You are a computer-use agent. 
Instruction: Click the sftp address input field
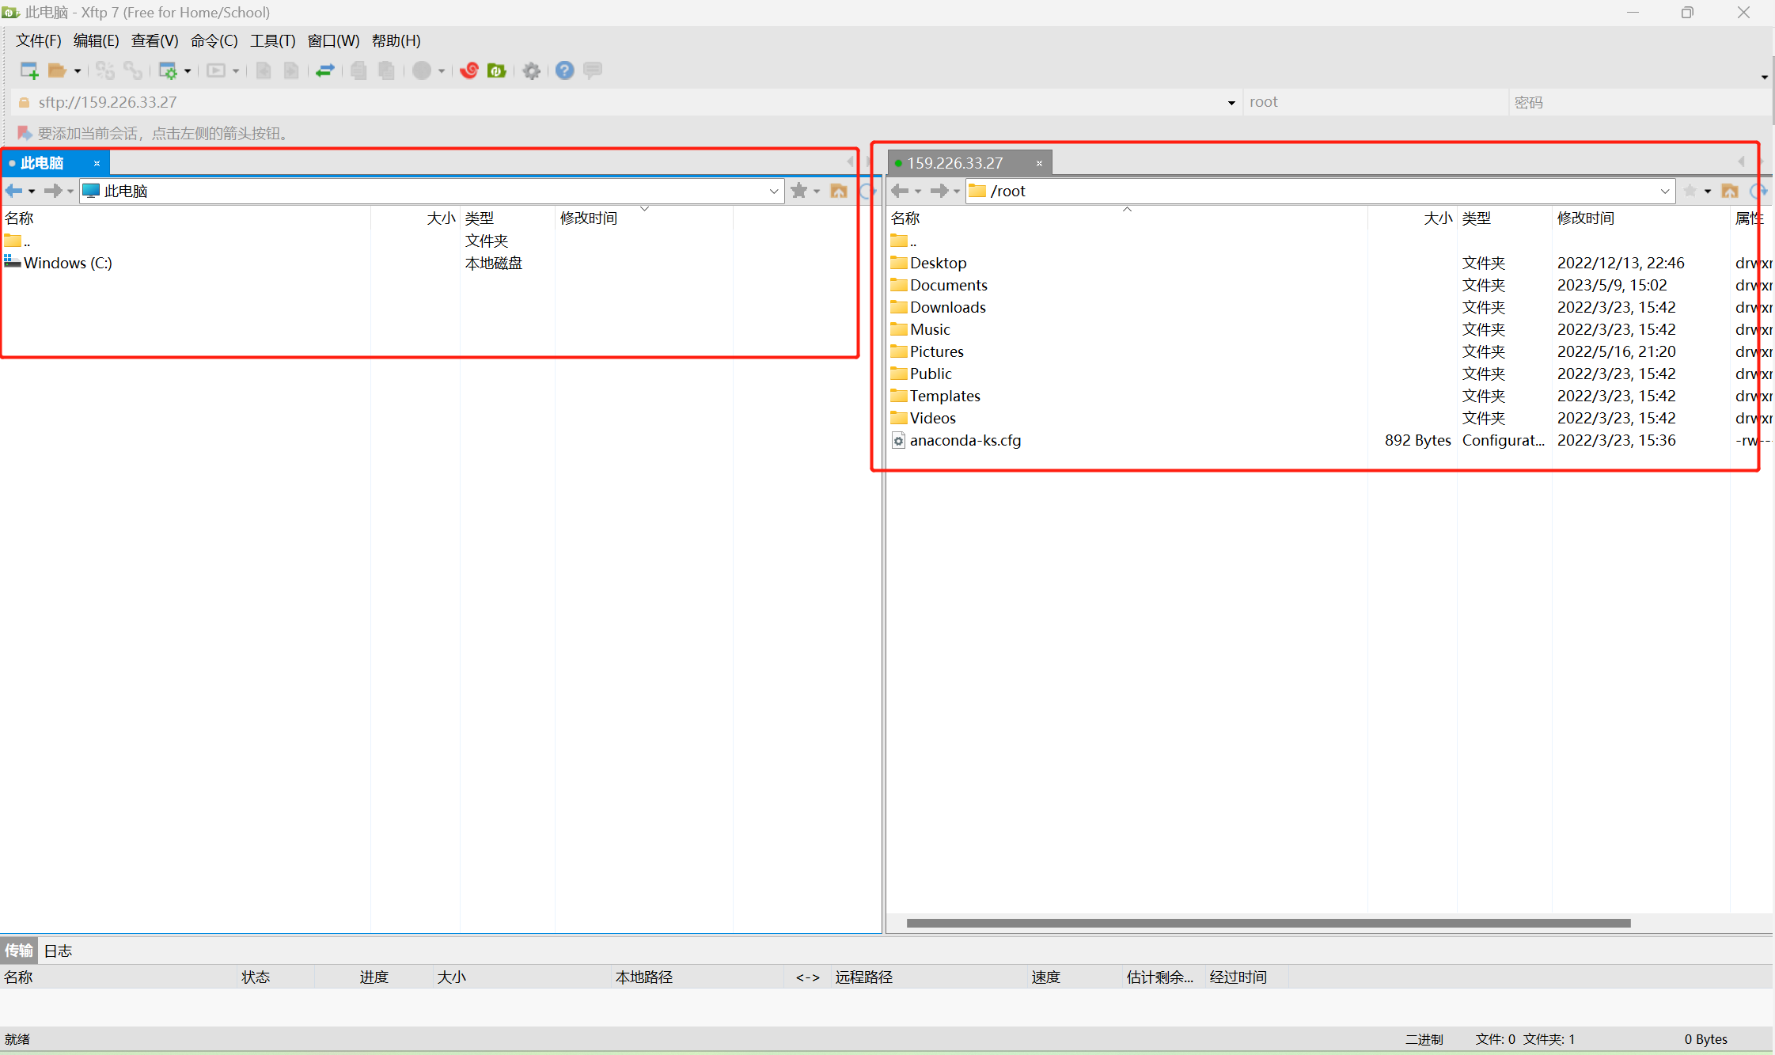click(625, 102)
